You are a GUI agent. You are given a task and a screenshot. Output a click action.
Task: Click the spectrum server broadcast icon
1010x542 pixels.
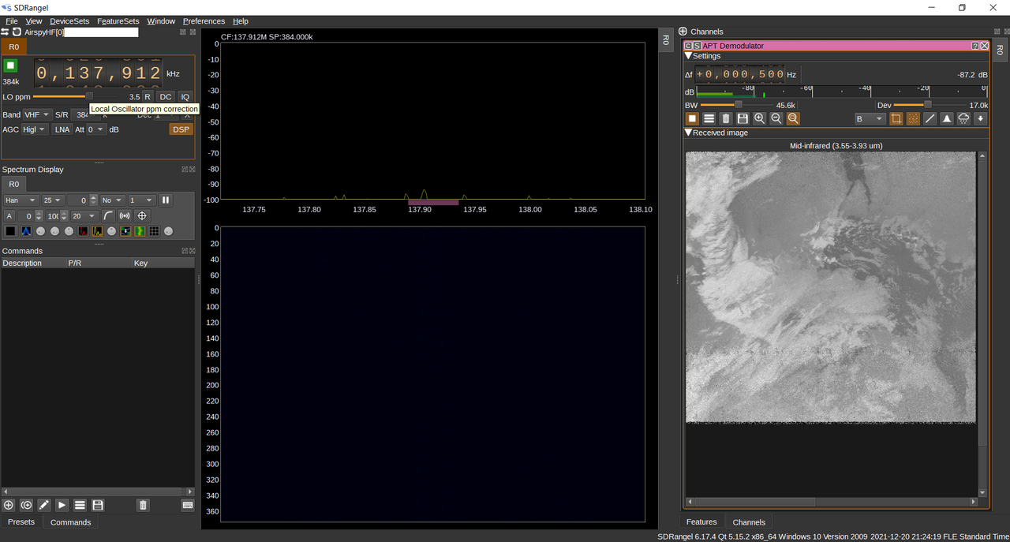point(125,216)
